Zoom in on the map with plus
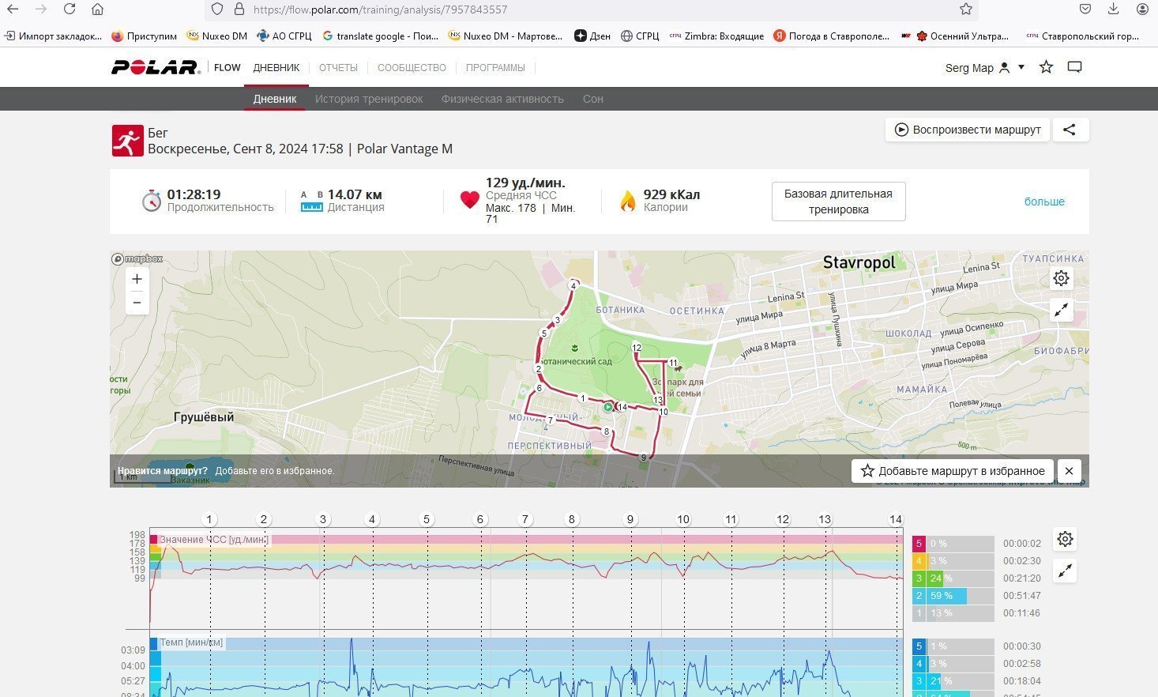The height and width of the screenshot is (697, 1158). point(137,279)
